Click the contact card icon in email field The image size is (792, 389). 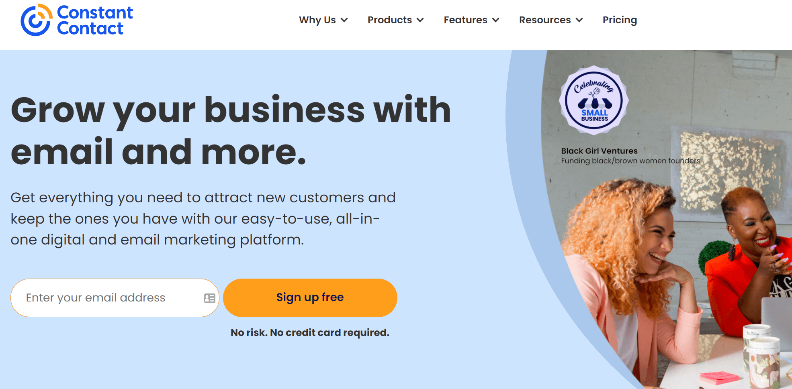[209, 298]
